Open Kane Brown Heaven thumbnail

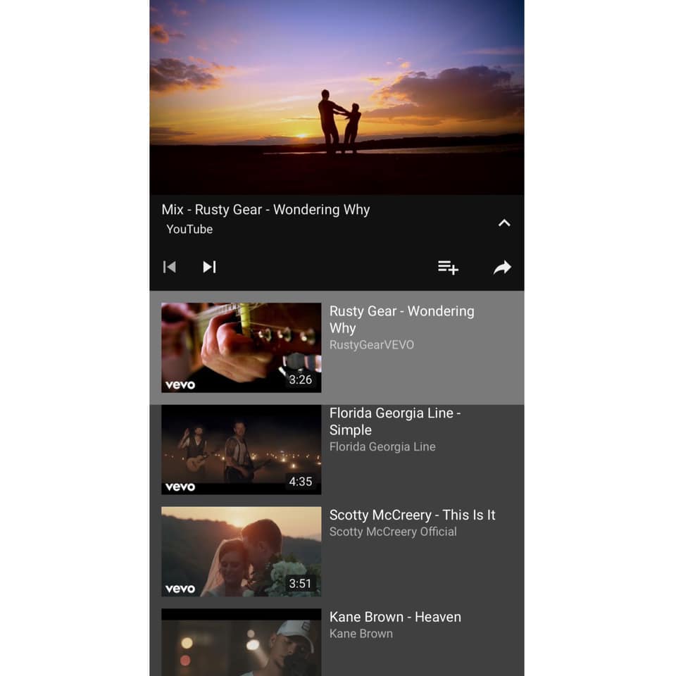pos(241,642)
